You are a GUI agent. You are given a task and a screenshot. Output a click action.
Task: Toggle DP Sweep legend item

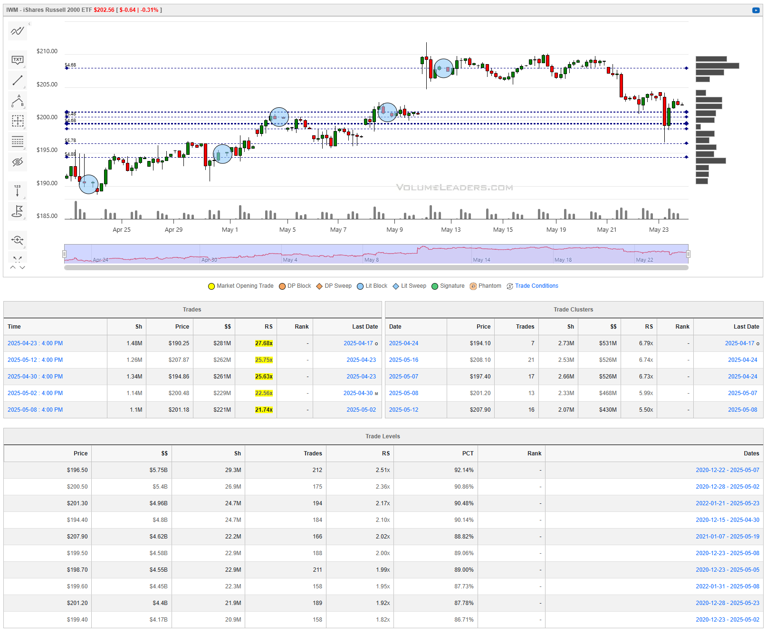click(334, 286)
